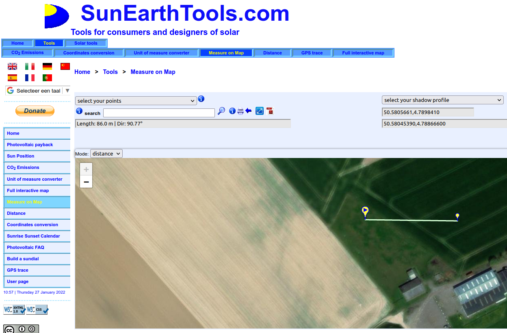Open Measure on Map in the sidebar
This screenshot has width=507, height=333.
tap(37, 202)
